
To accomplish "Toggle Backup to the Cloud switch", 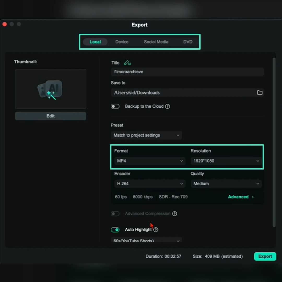I will (115, 107).
